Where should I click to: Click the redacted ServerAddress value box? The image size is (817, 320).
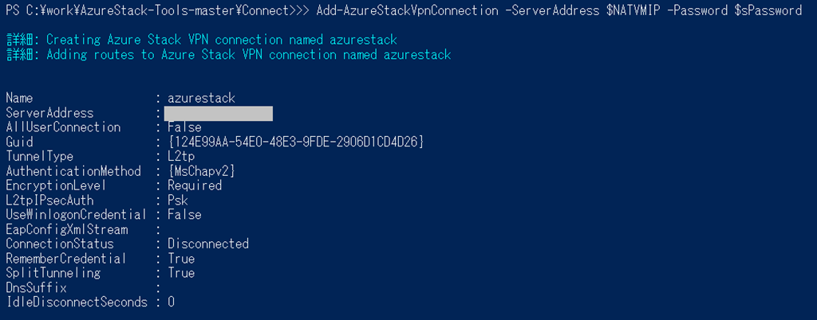219,113
